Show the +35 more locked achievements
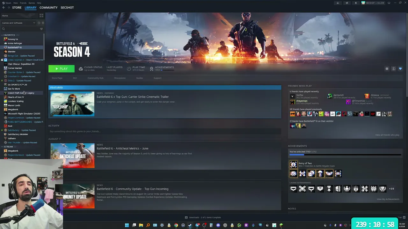 [x=391, y=189]
